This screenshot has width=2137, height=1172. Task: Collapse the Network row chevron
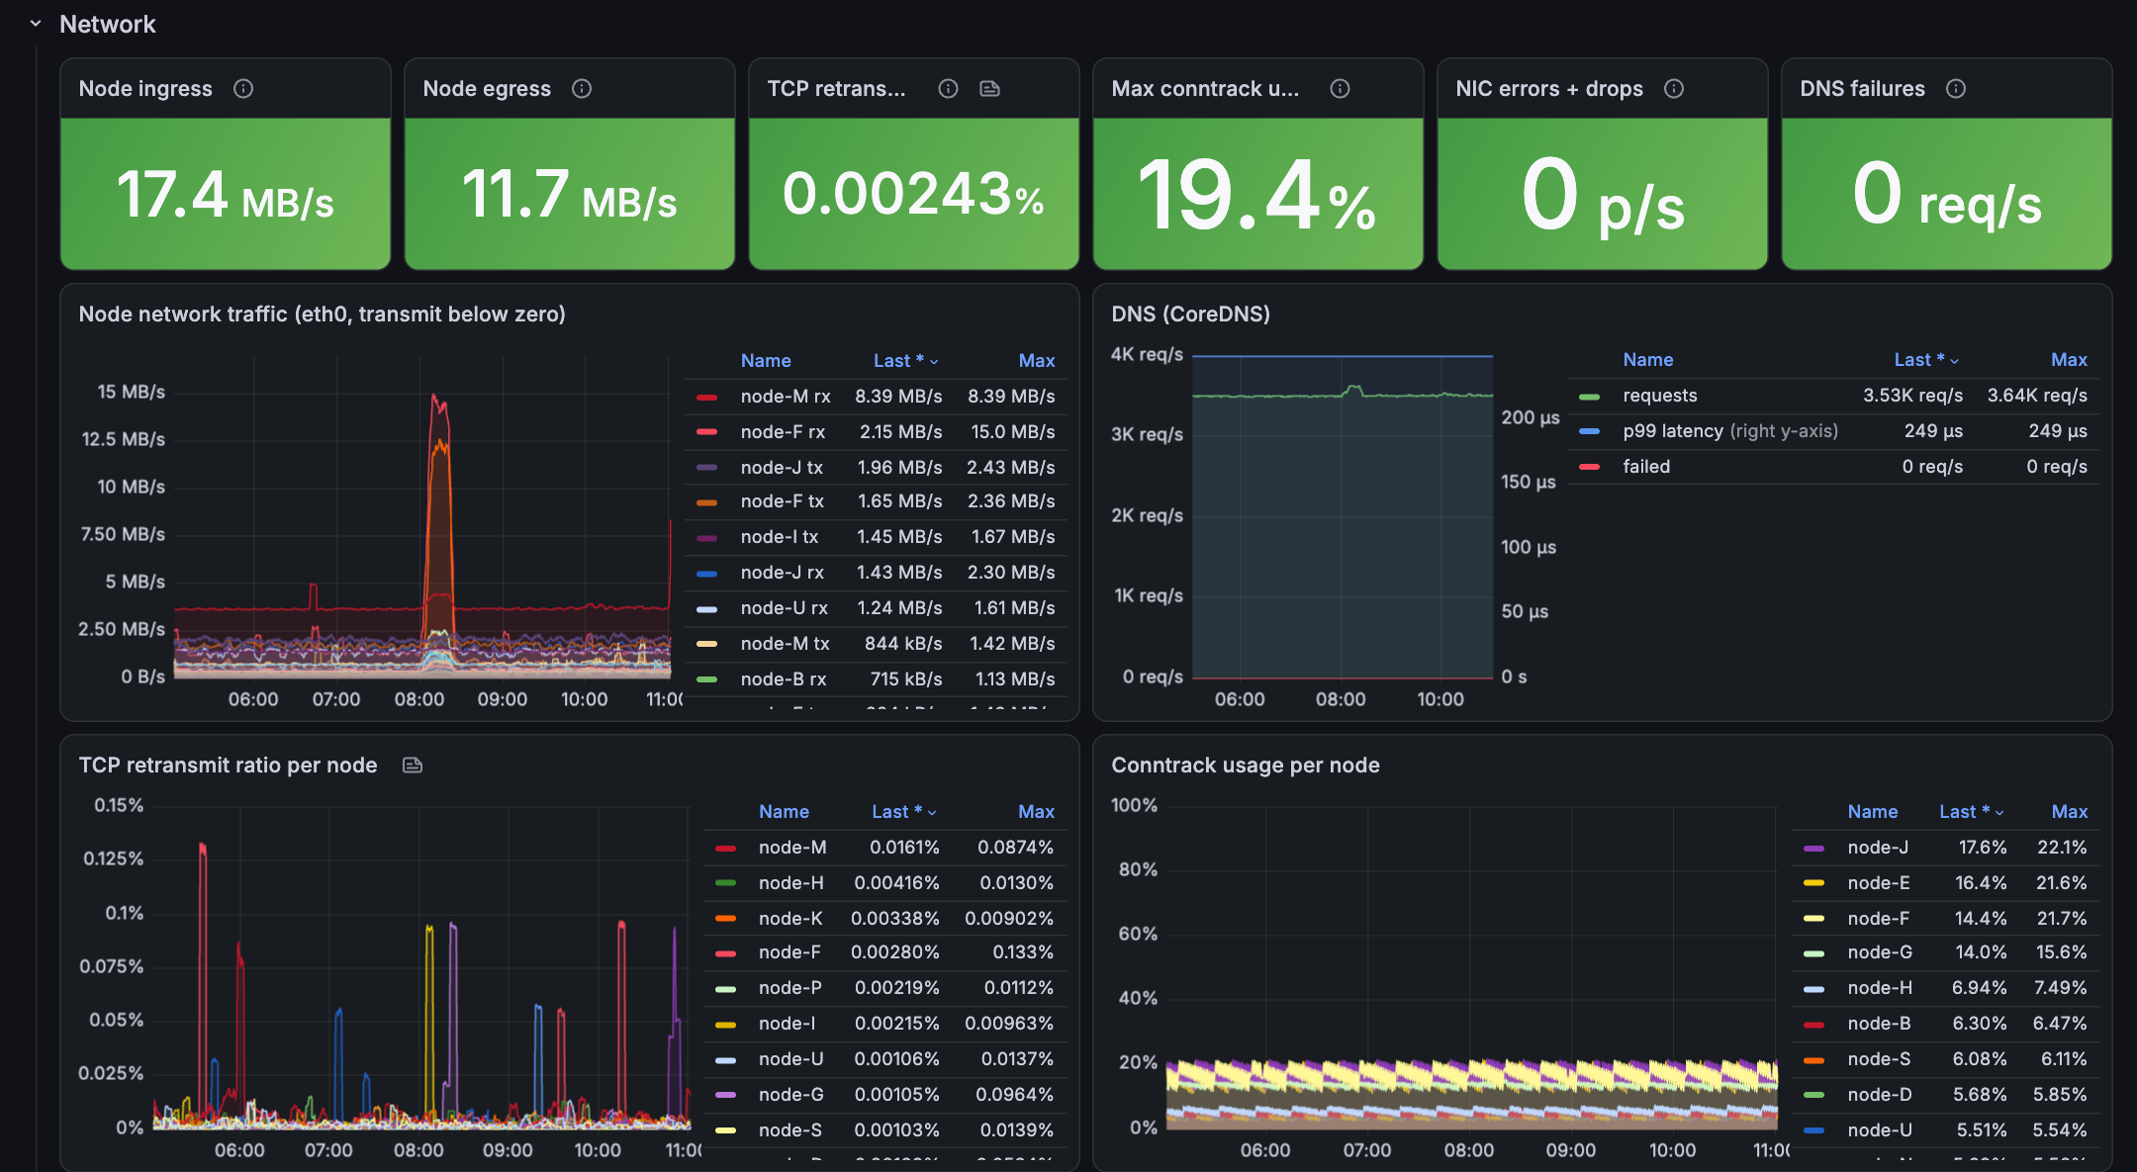(x=36, y=24)
